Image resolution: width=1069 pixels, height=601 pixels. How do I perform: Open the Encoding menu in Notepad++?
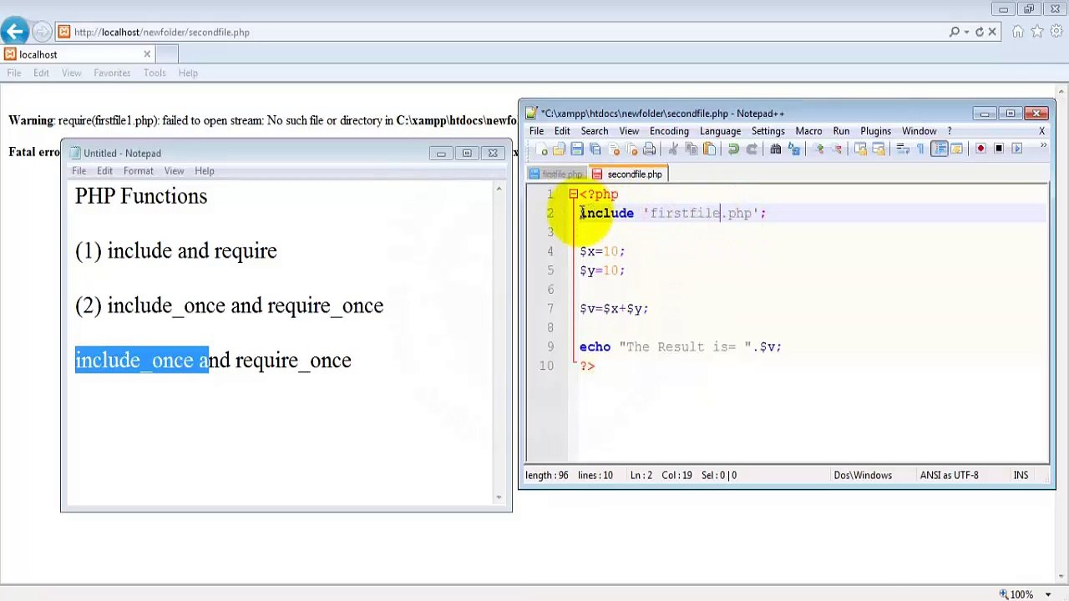(669, 131)
